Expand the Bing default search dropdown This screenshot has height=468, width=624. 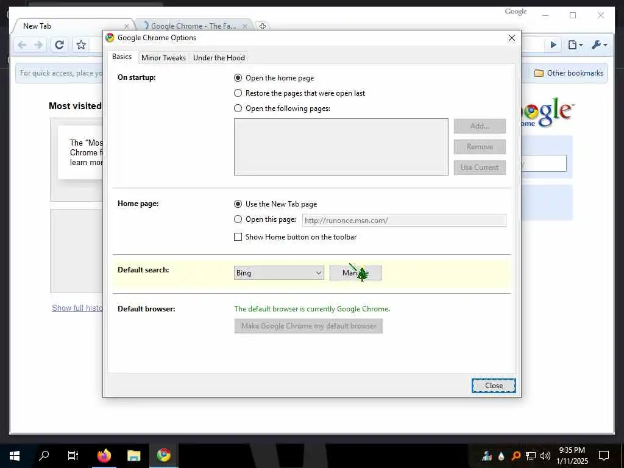[x=279, y=273]
